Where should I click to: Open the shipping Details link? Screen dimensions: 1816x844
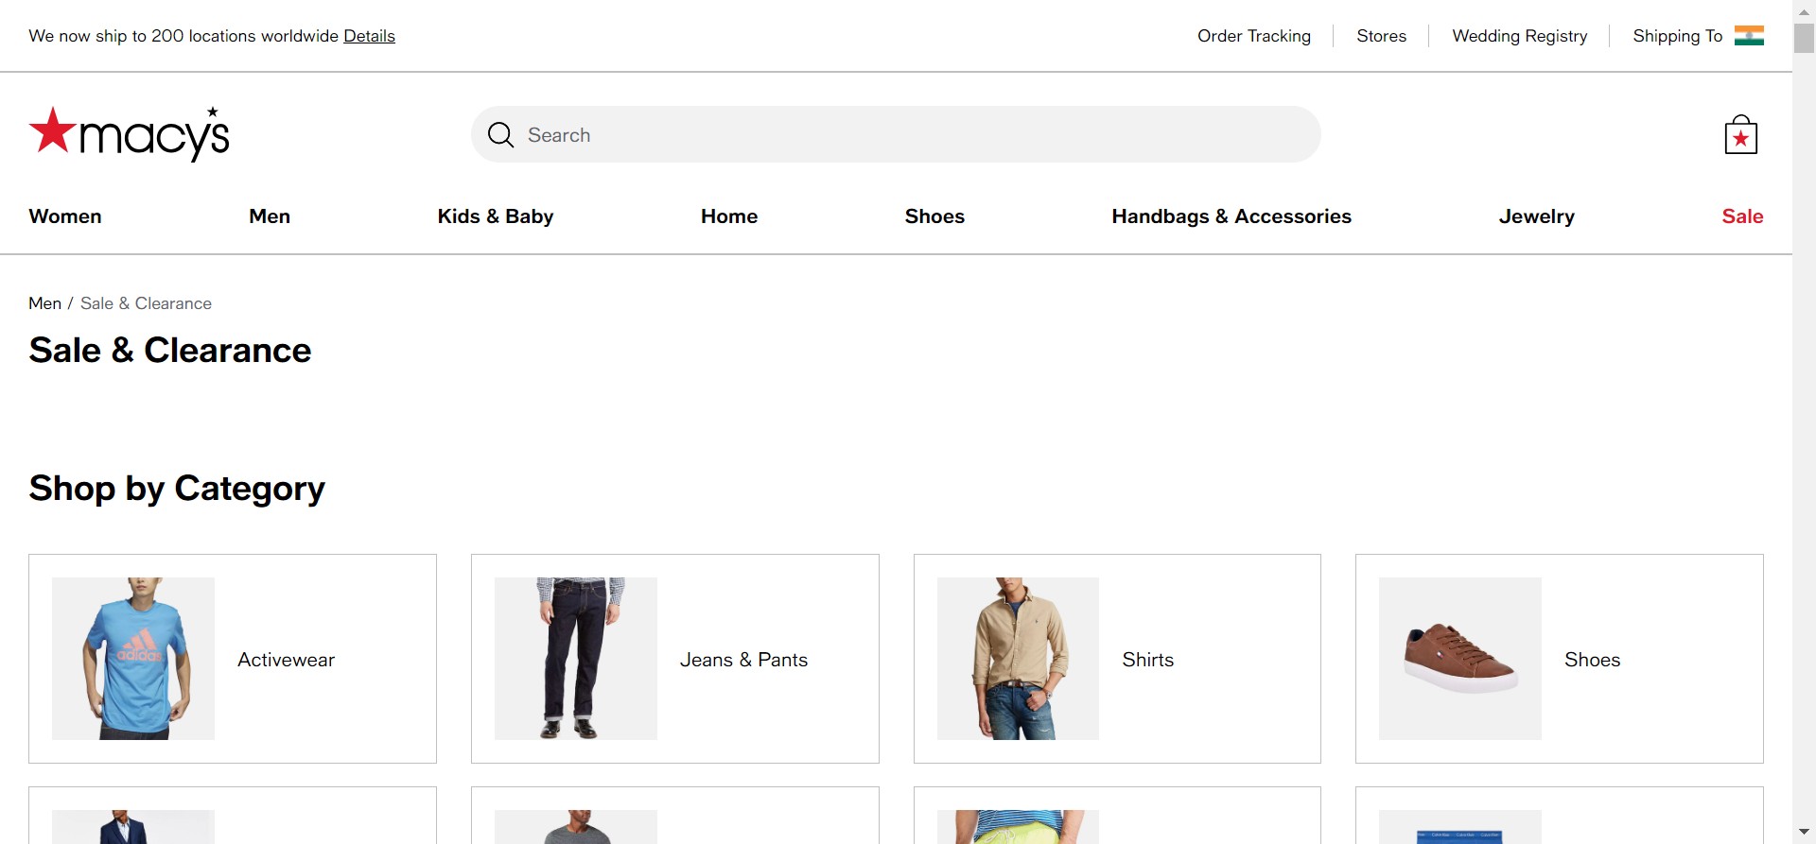coord(369,36)
